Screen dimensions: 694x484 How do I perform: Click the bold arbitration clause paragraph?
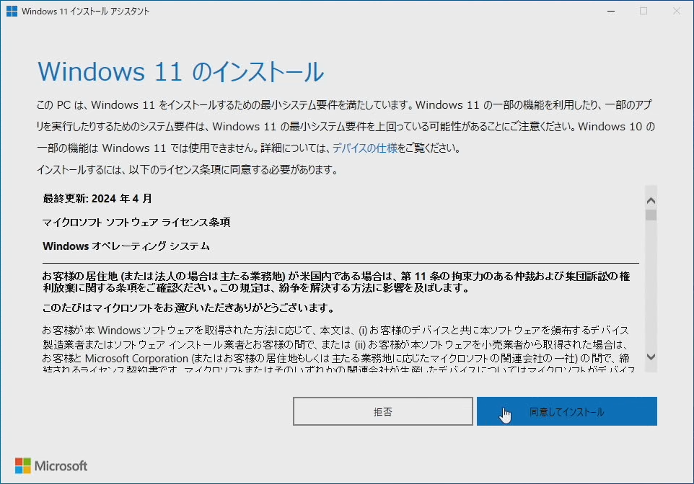(325, 279)
